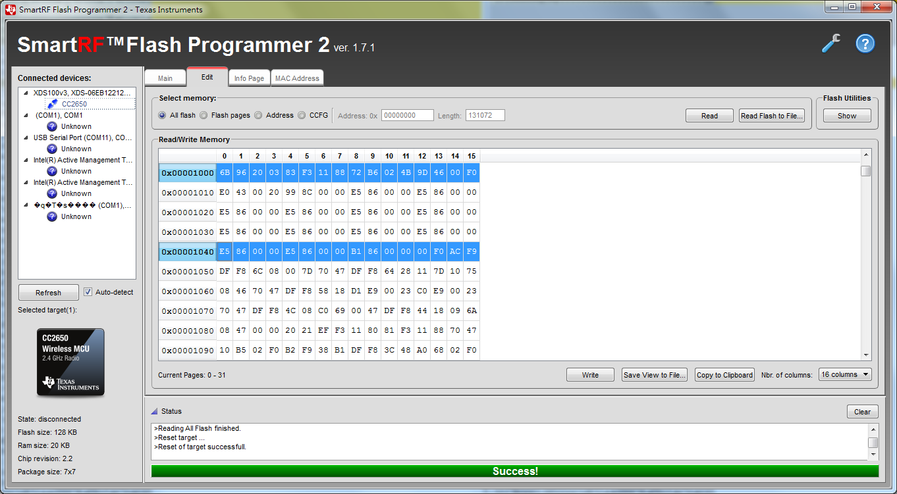
Task: Switch to the Main tab
Action: 165,77
